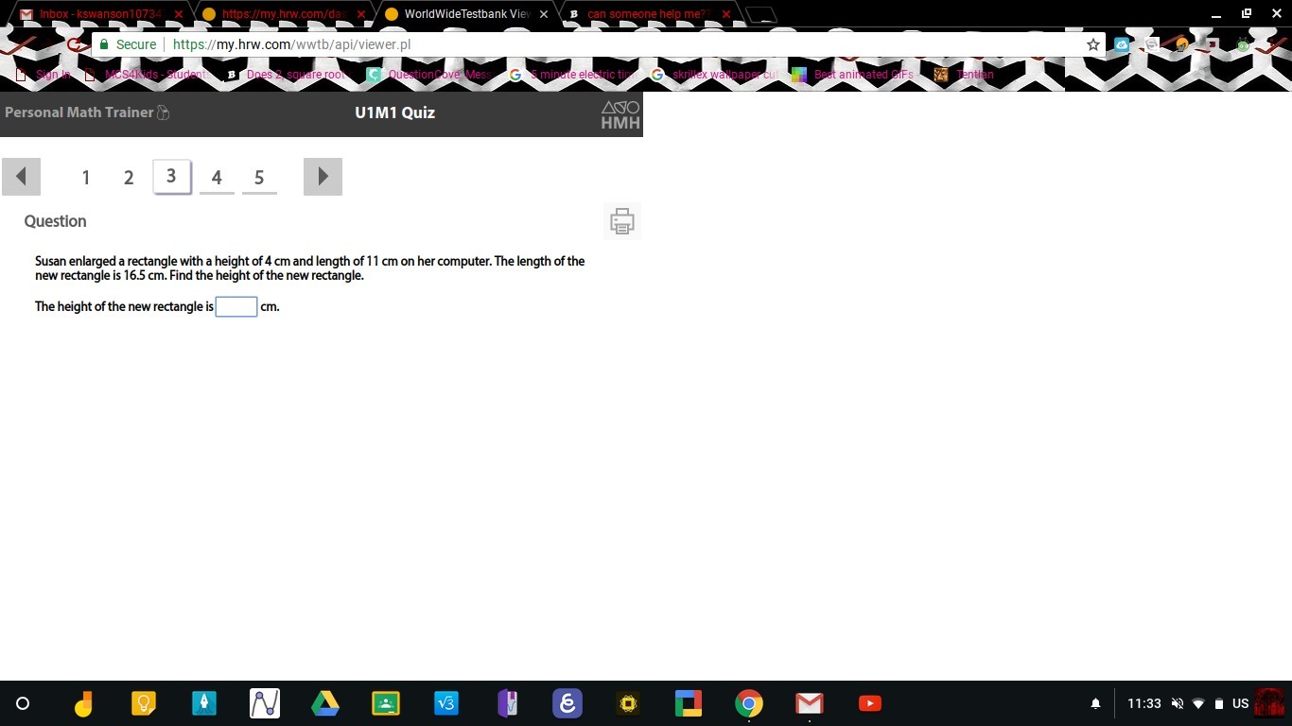Open the Google Slides-style yellow shelf icon
The image size is (1292, 726).
pos(83,703)
